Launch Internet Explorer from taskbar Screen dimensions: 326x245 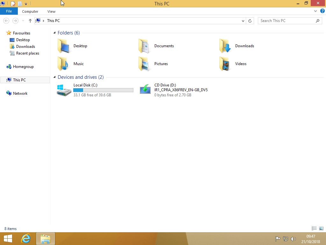click(26, 239)
